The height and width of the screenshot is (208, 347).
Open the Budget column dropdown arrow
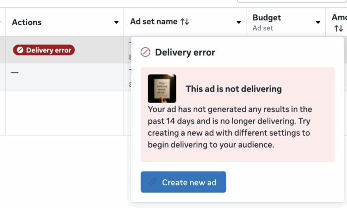(318, 22)
